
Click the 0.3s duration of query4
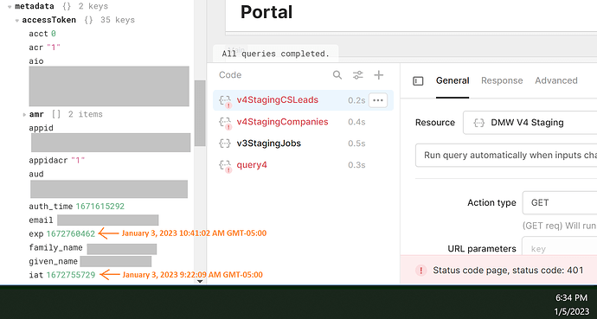(x=356, y=165)
